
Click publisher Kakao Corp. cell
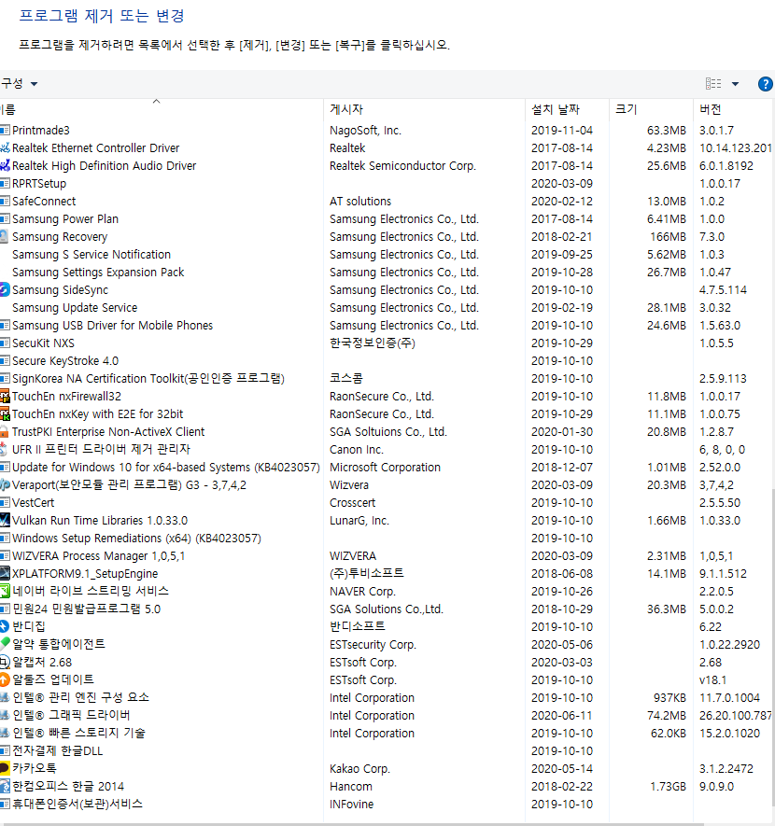pyautogui.click(x=359, y=768)
